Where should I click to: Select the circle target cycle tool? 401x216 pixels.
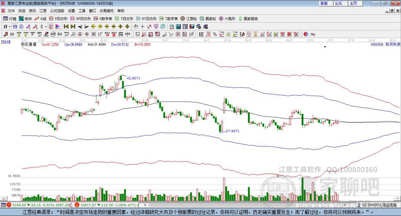click(x=80, y=34)
